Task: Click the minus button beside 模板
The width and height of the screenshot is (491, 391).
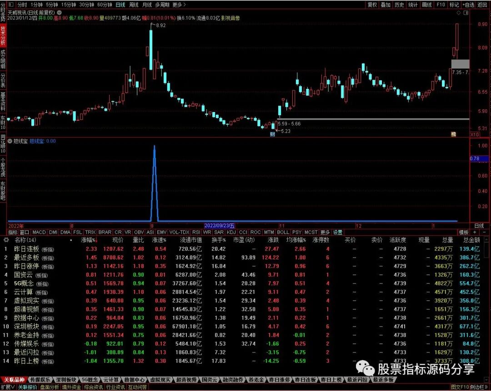Action: [x=485, y=232]
